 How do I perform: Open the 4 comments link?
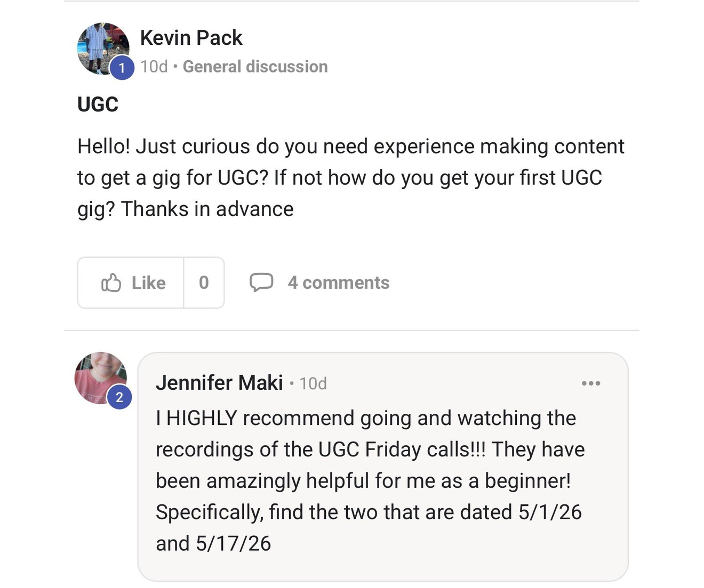click(339, 283)
